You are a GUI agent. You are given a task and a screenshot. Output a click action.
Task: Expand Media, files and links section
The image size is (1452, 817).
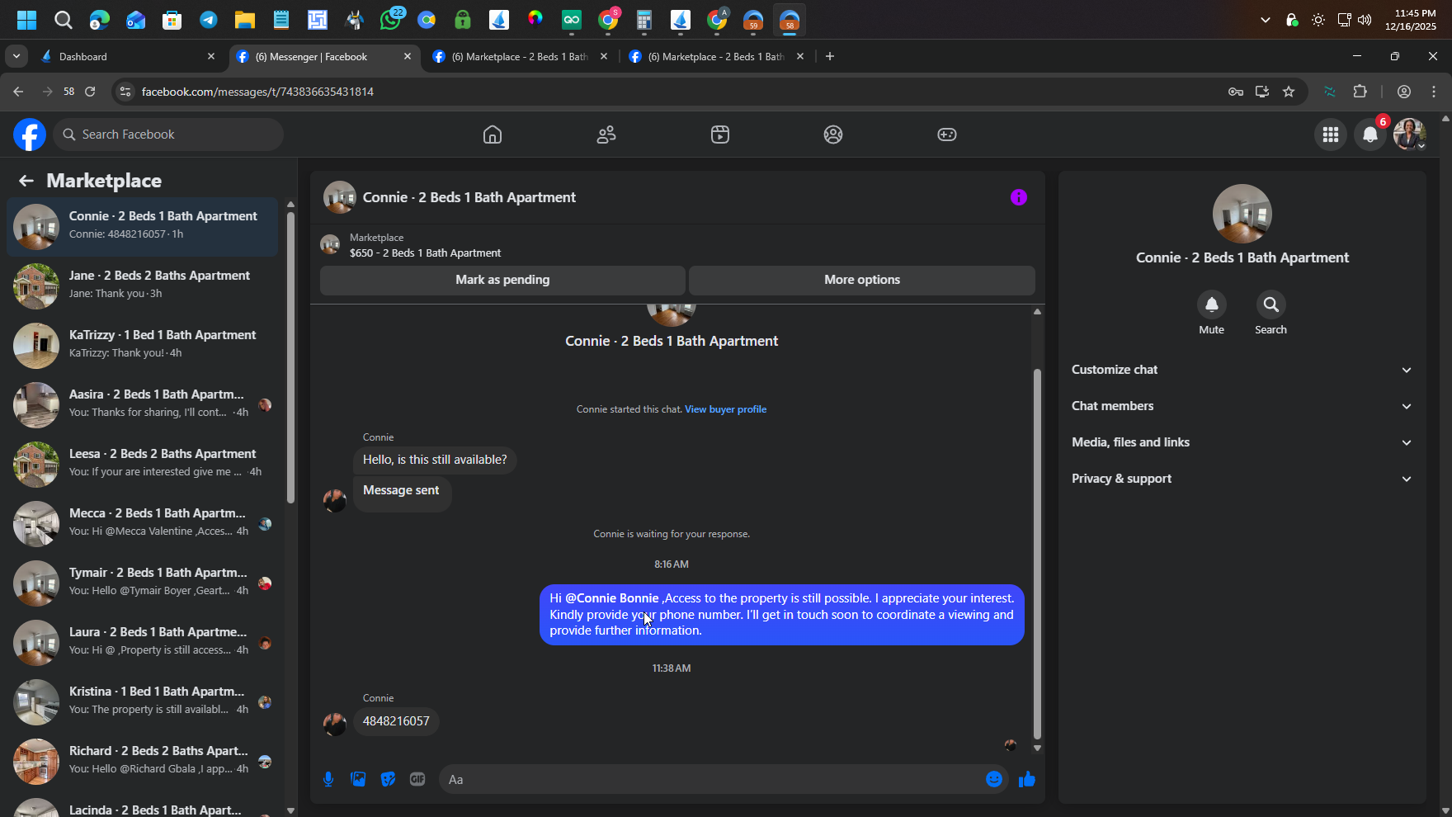pyautogui.click(x=1242, y=442)
